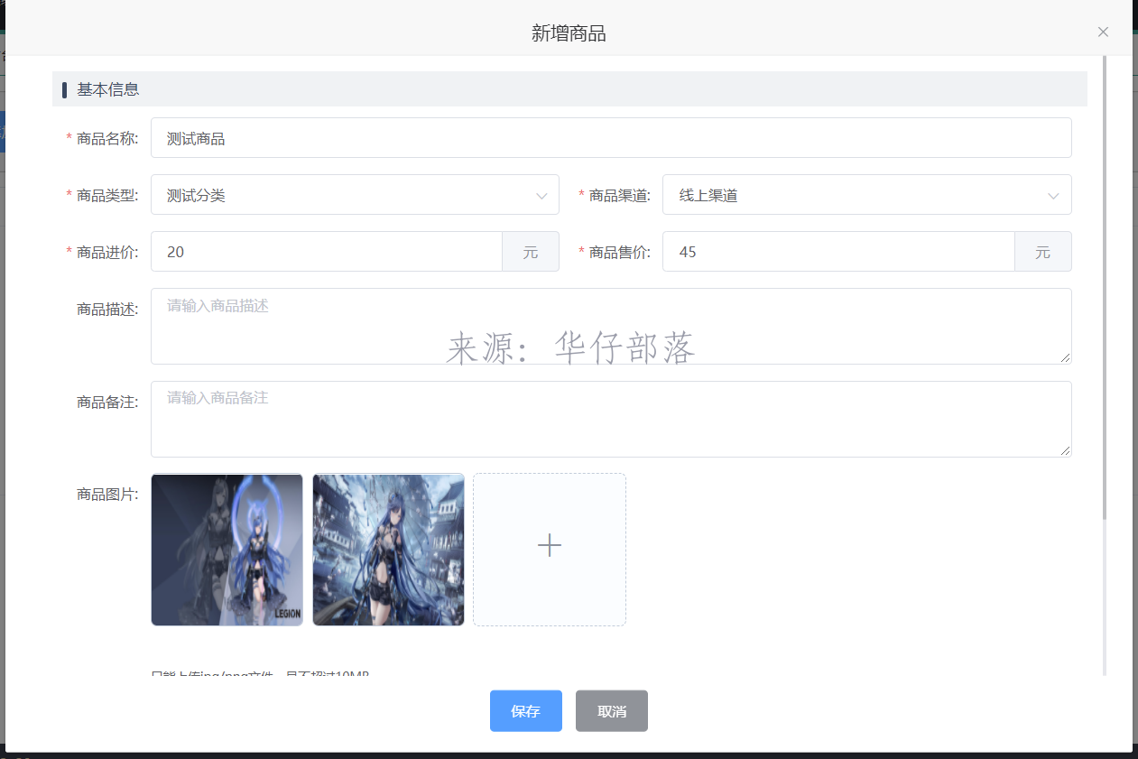Click into the 商品备注 text area
The width and height of the screenshot is (1138, 759).
point(611,419)
